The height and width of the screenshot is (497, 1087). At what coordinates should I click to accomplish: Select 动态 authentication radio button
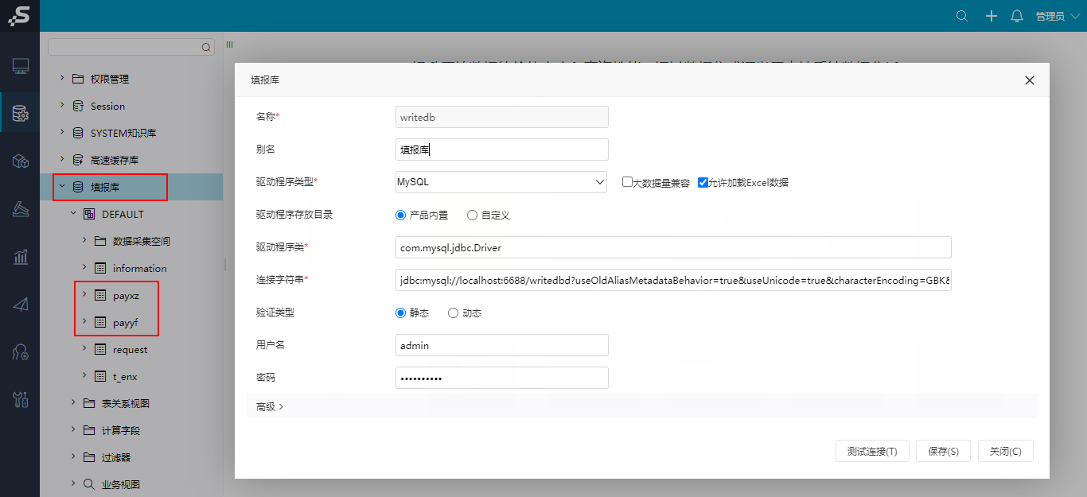click(x=454, y=313)
